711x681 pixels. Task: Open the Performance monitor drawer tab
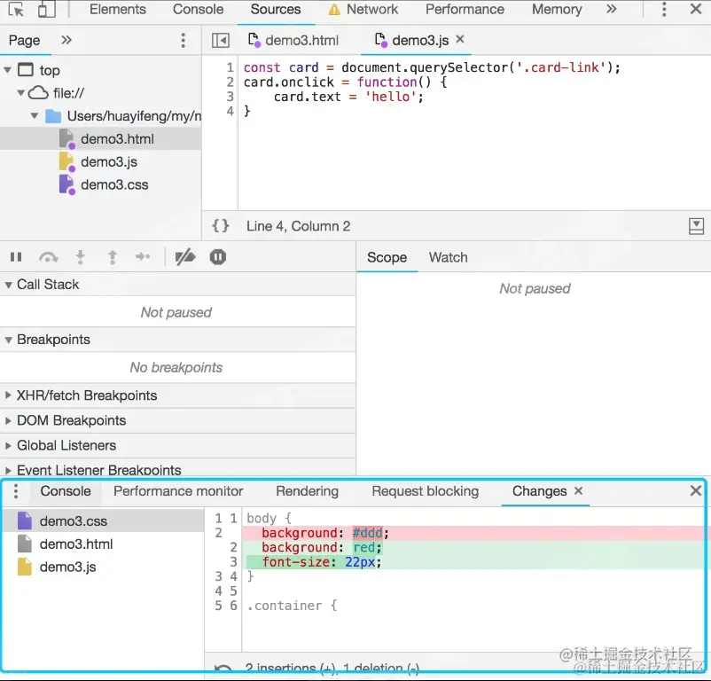pos(178,491)
